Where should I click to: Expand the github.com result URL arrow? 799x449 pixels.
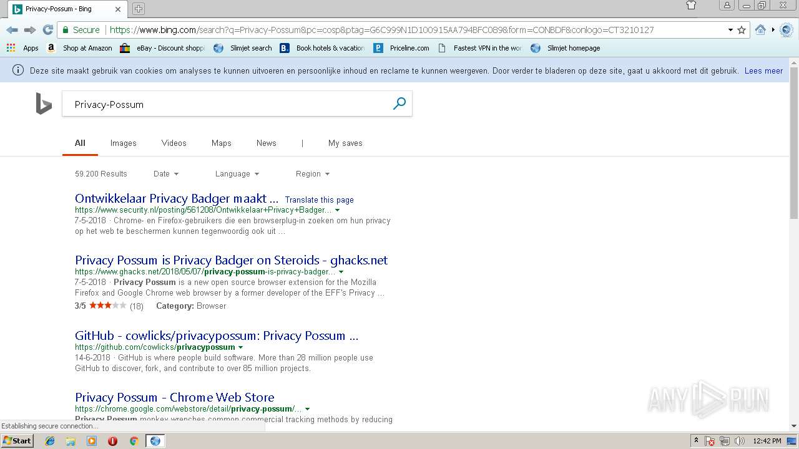(x=241, y=347)
